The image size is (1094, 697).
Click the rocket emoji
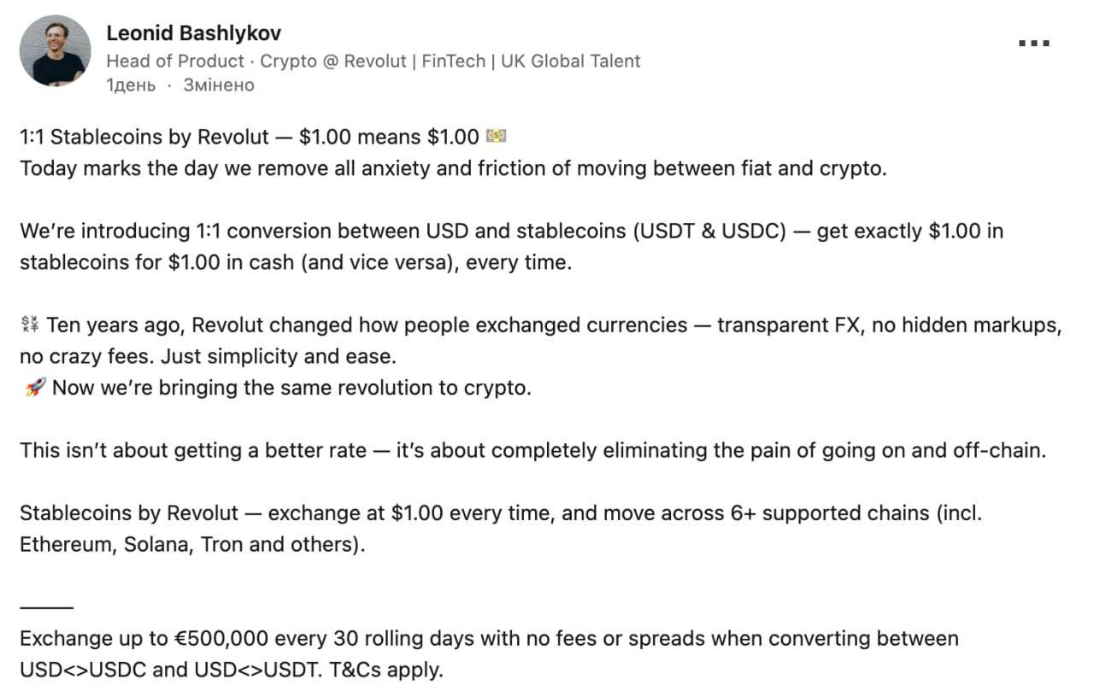33,388
